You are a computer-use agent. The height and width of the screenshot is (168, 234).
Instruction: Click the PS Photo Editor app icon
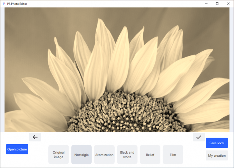[x=4, y=4]
